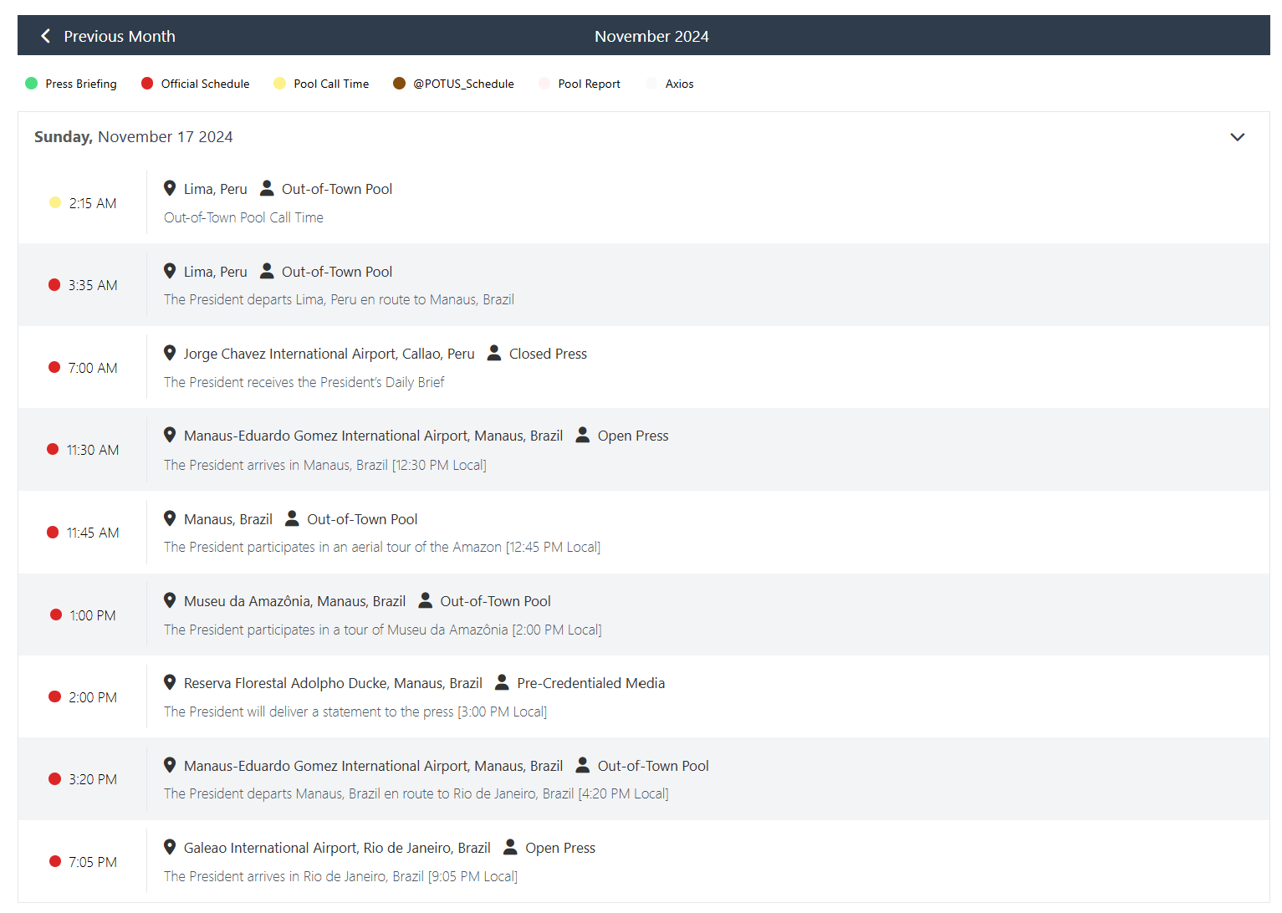Open the Out-of-Town Pool Call Time entry
This screenshot has width=1282, height=913.
coord(243,217)
